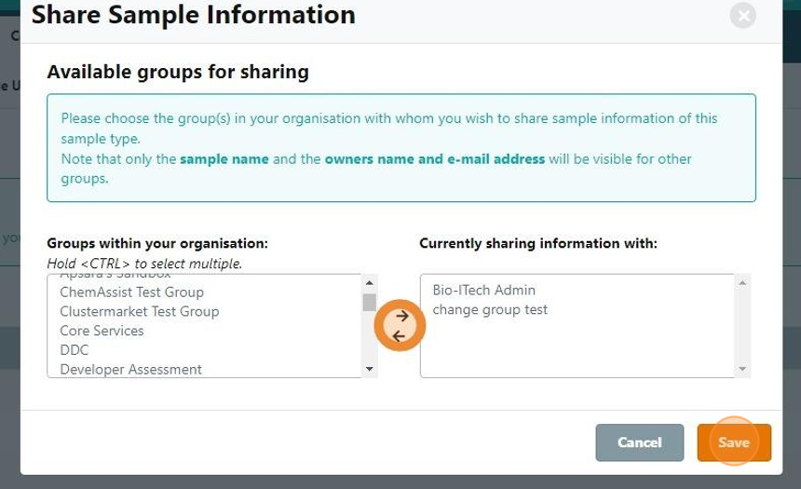The width and height of the screenshot is (801, 489).
Task: Cancel sharing changes
Action: (640, 442)
